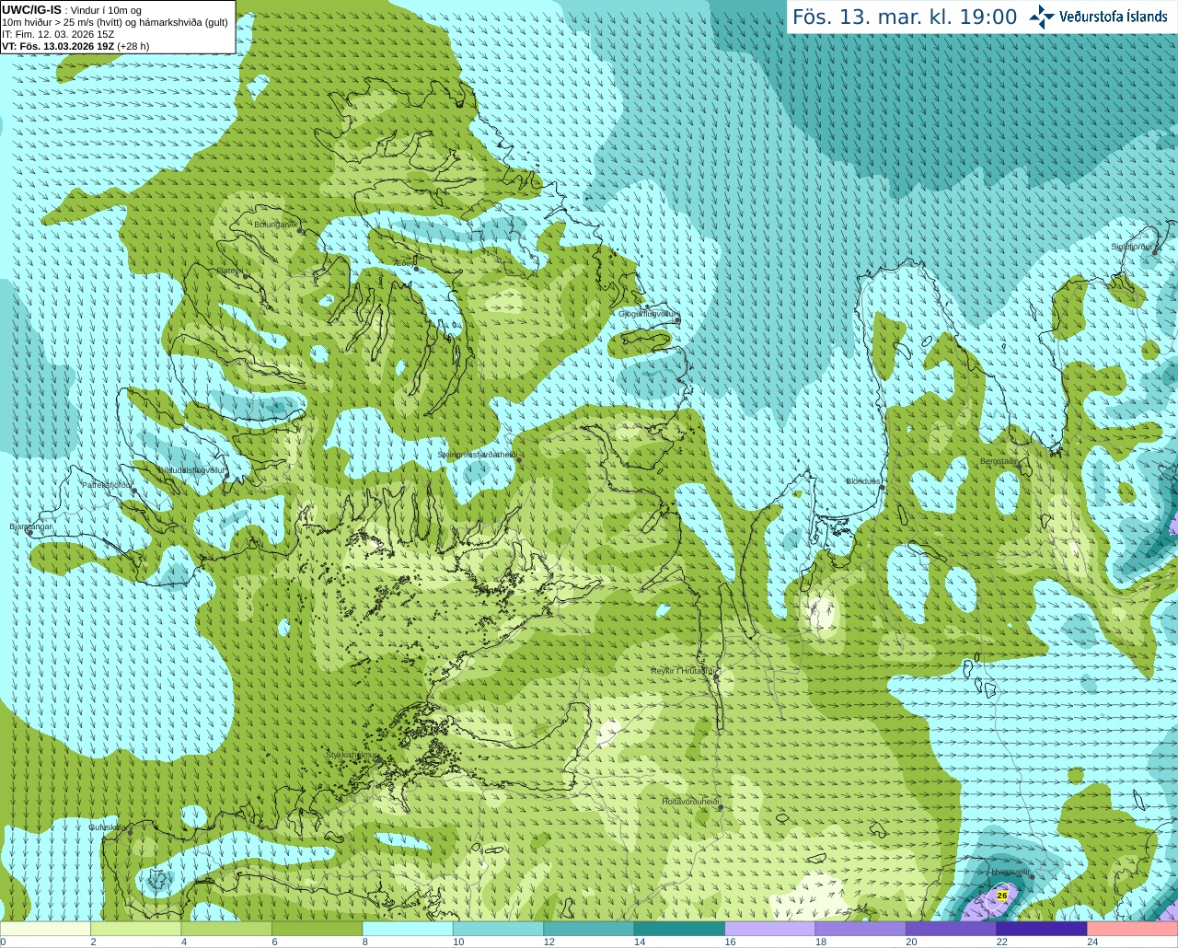Select the 20–22 m/s legend swatch
Screen dimensions: 1178x948
click(x=951, y=929)
